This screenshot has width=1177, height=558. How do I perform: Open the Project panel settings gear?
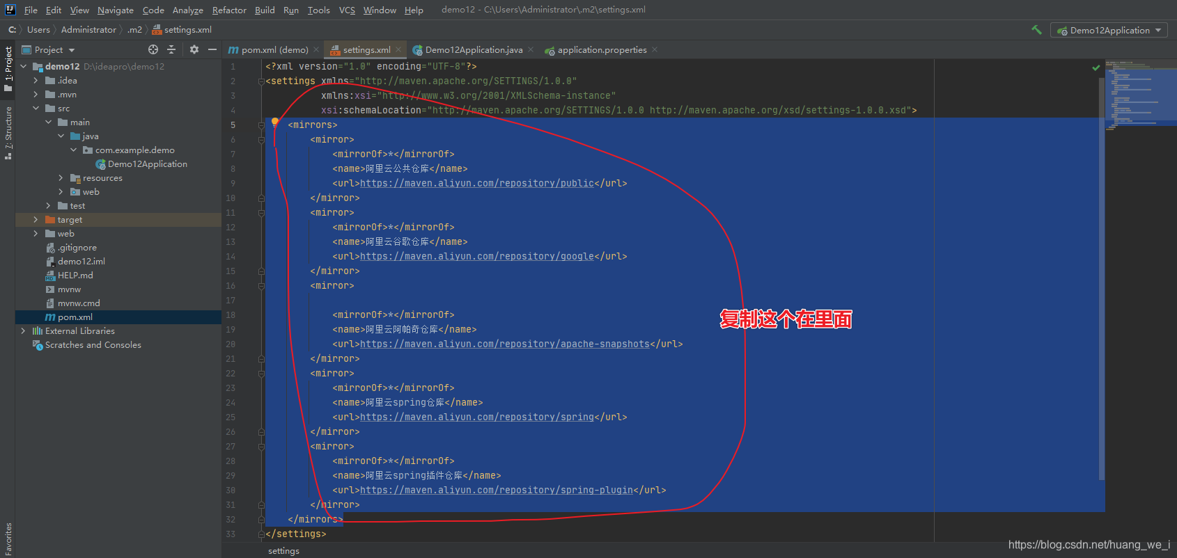(194, 49)
